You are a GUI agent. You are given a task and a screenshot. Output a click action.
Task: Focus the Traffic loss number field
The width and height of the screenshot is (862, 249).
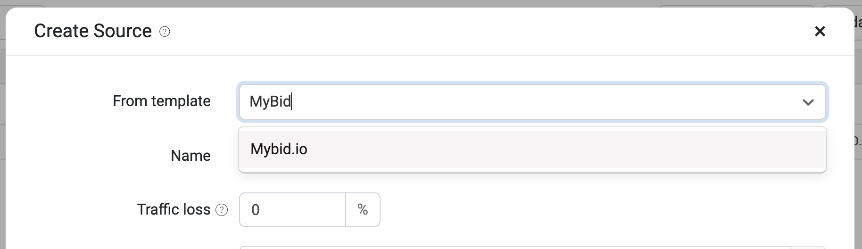click(292, 210)
